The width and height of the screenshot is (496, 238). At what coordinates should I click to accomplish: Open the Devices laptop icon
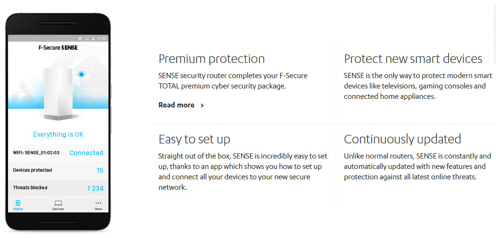click(x=58, y=203)
